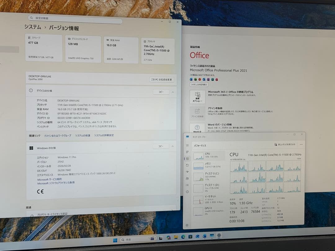The width and height of the screenshot is (335, 251).
Task: Click Word のバージョン情報 button
Action: 197,128
